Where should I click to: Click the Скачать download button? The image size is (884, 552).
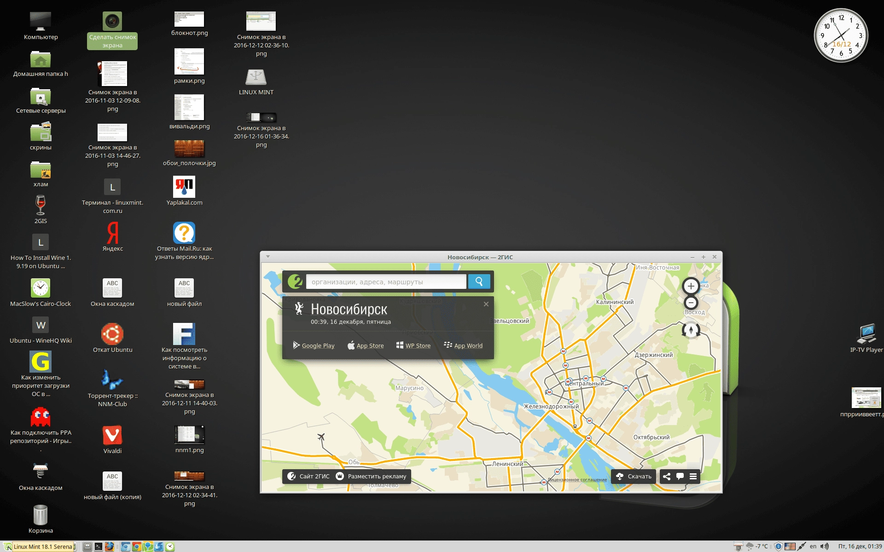[634, 476]
